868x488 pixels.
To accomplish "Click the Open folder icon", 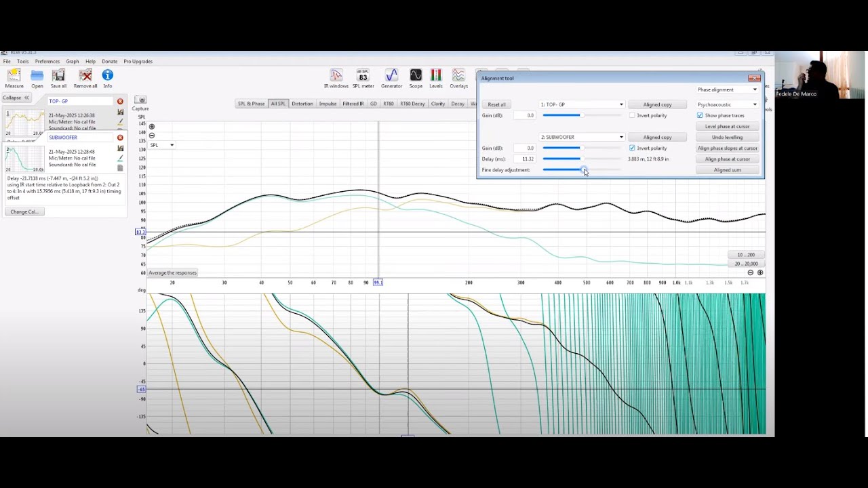I will click(37, 79).
